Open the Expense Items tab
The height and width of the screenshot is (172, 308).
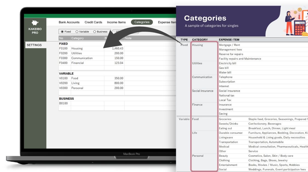point(167,22)
